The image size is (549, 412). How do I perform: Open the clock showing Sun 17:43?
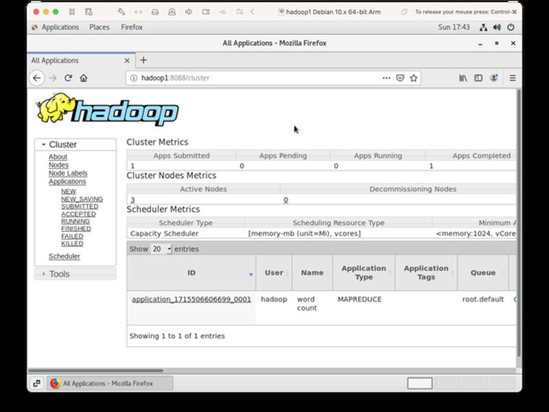(454, 27)
